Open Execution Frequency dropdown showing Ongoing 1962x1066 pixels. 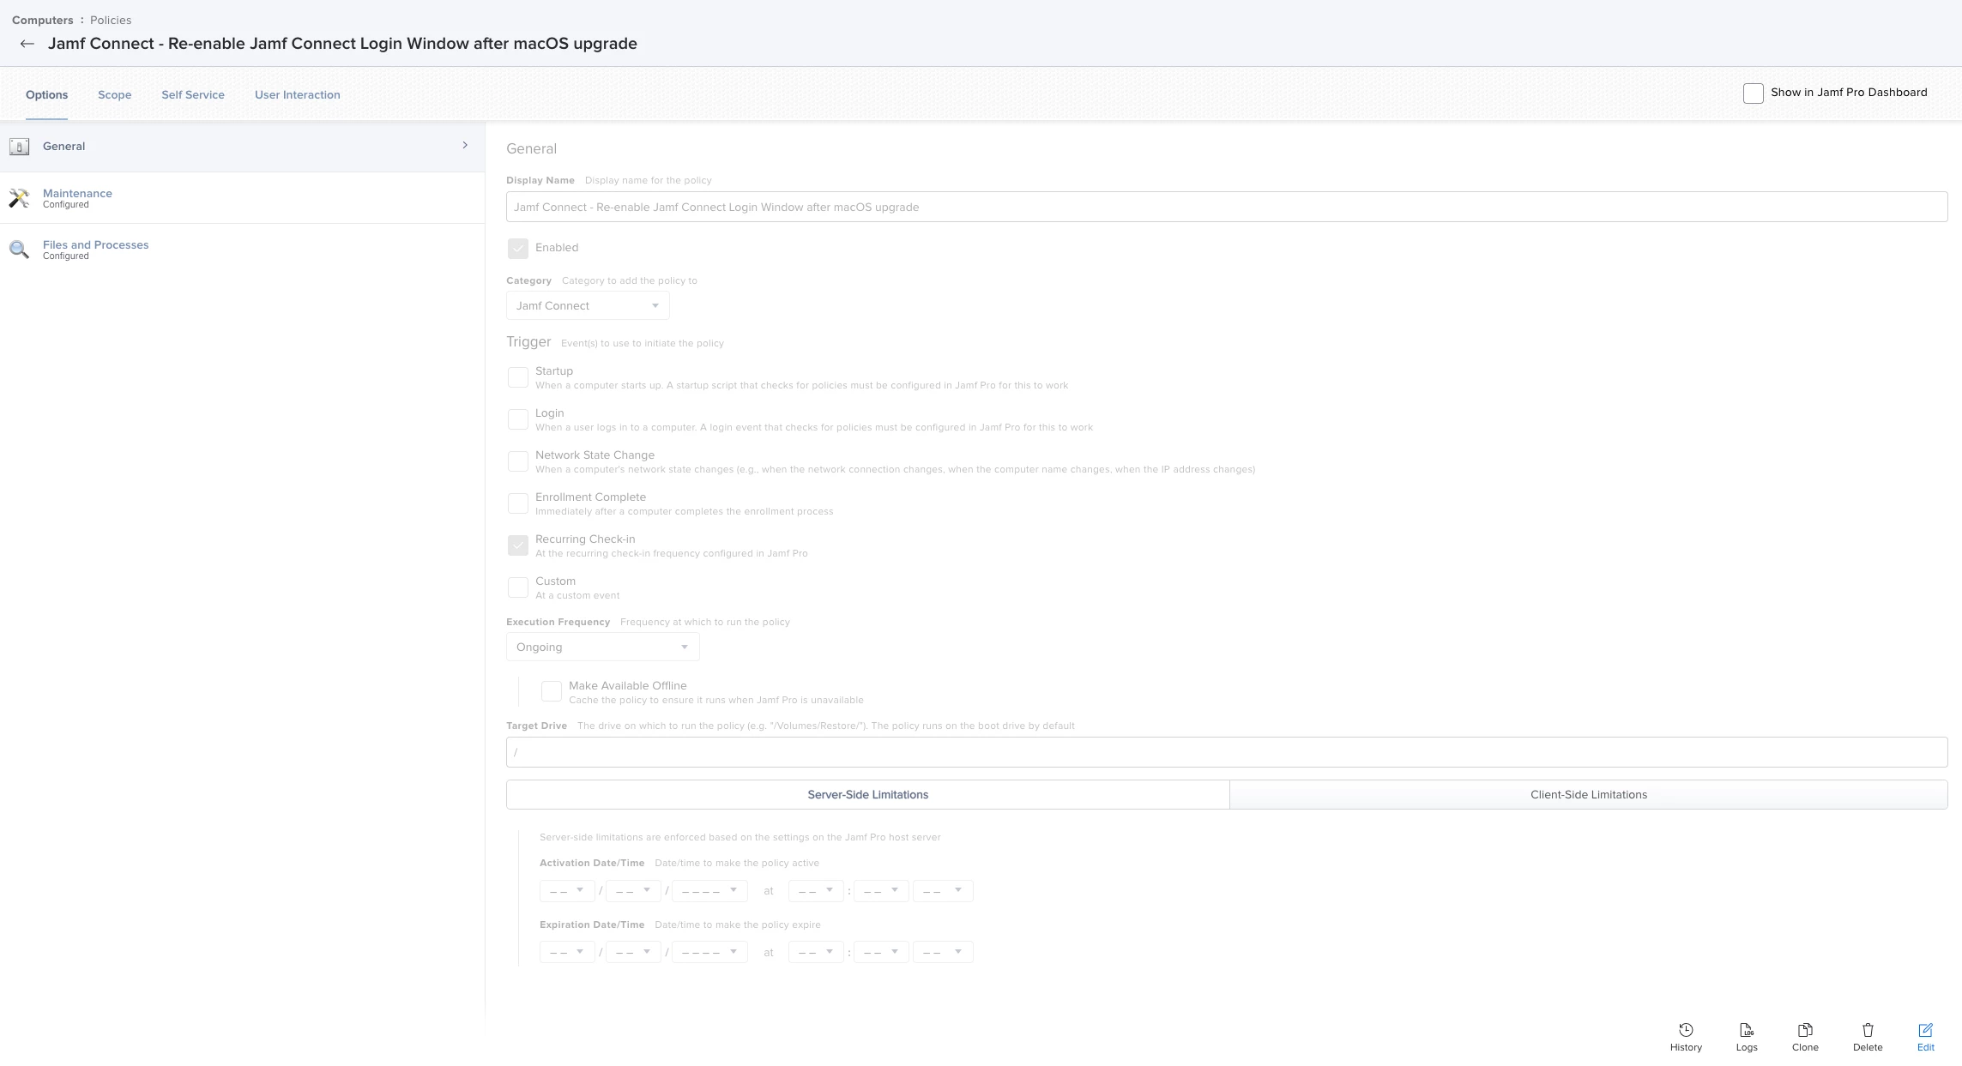click(x=602, y=647)
